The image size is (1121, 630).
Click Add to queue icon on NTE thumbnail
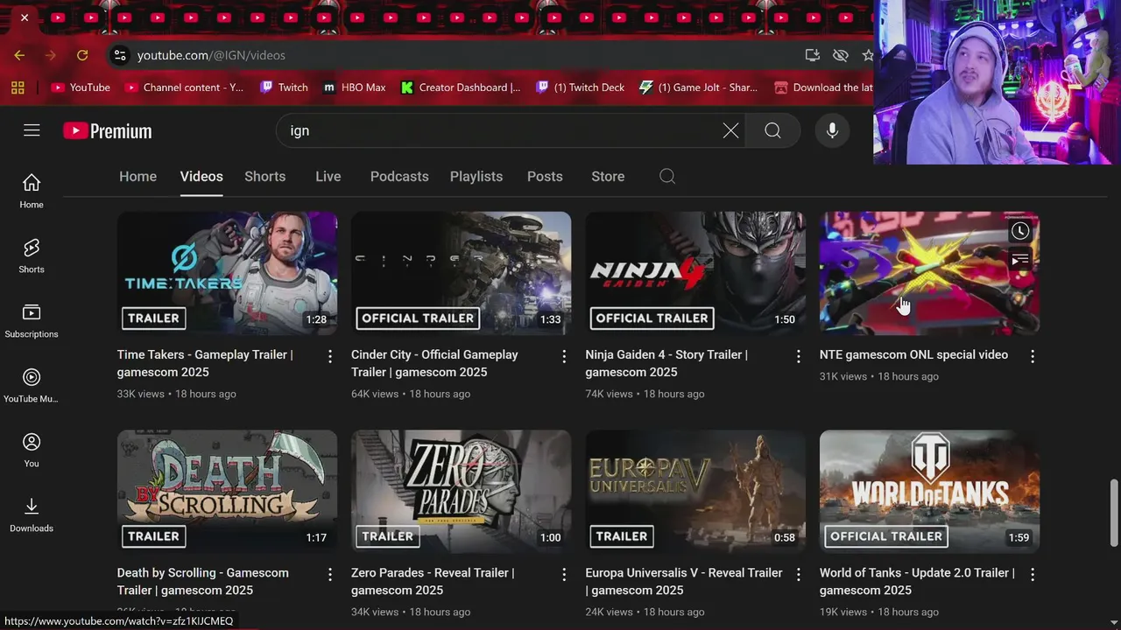[1020, 260]
